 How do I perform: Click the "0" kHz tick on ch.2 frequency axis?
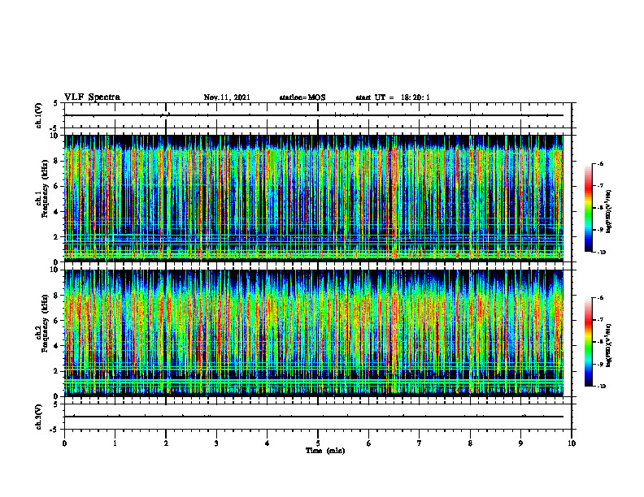tap(57, 396)
